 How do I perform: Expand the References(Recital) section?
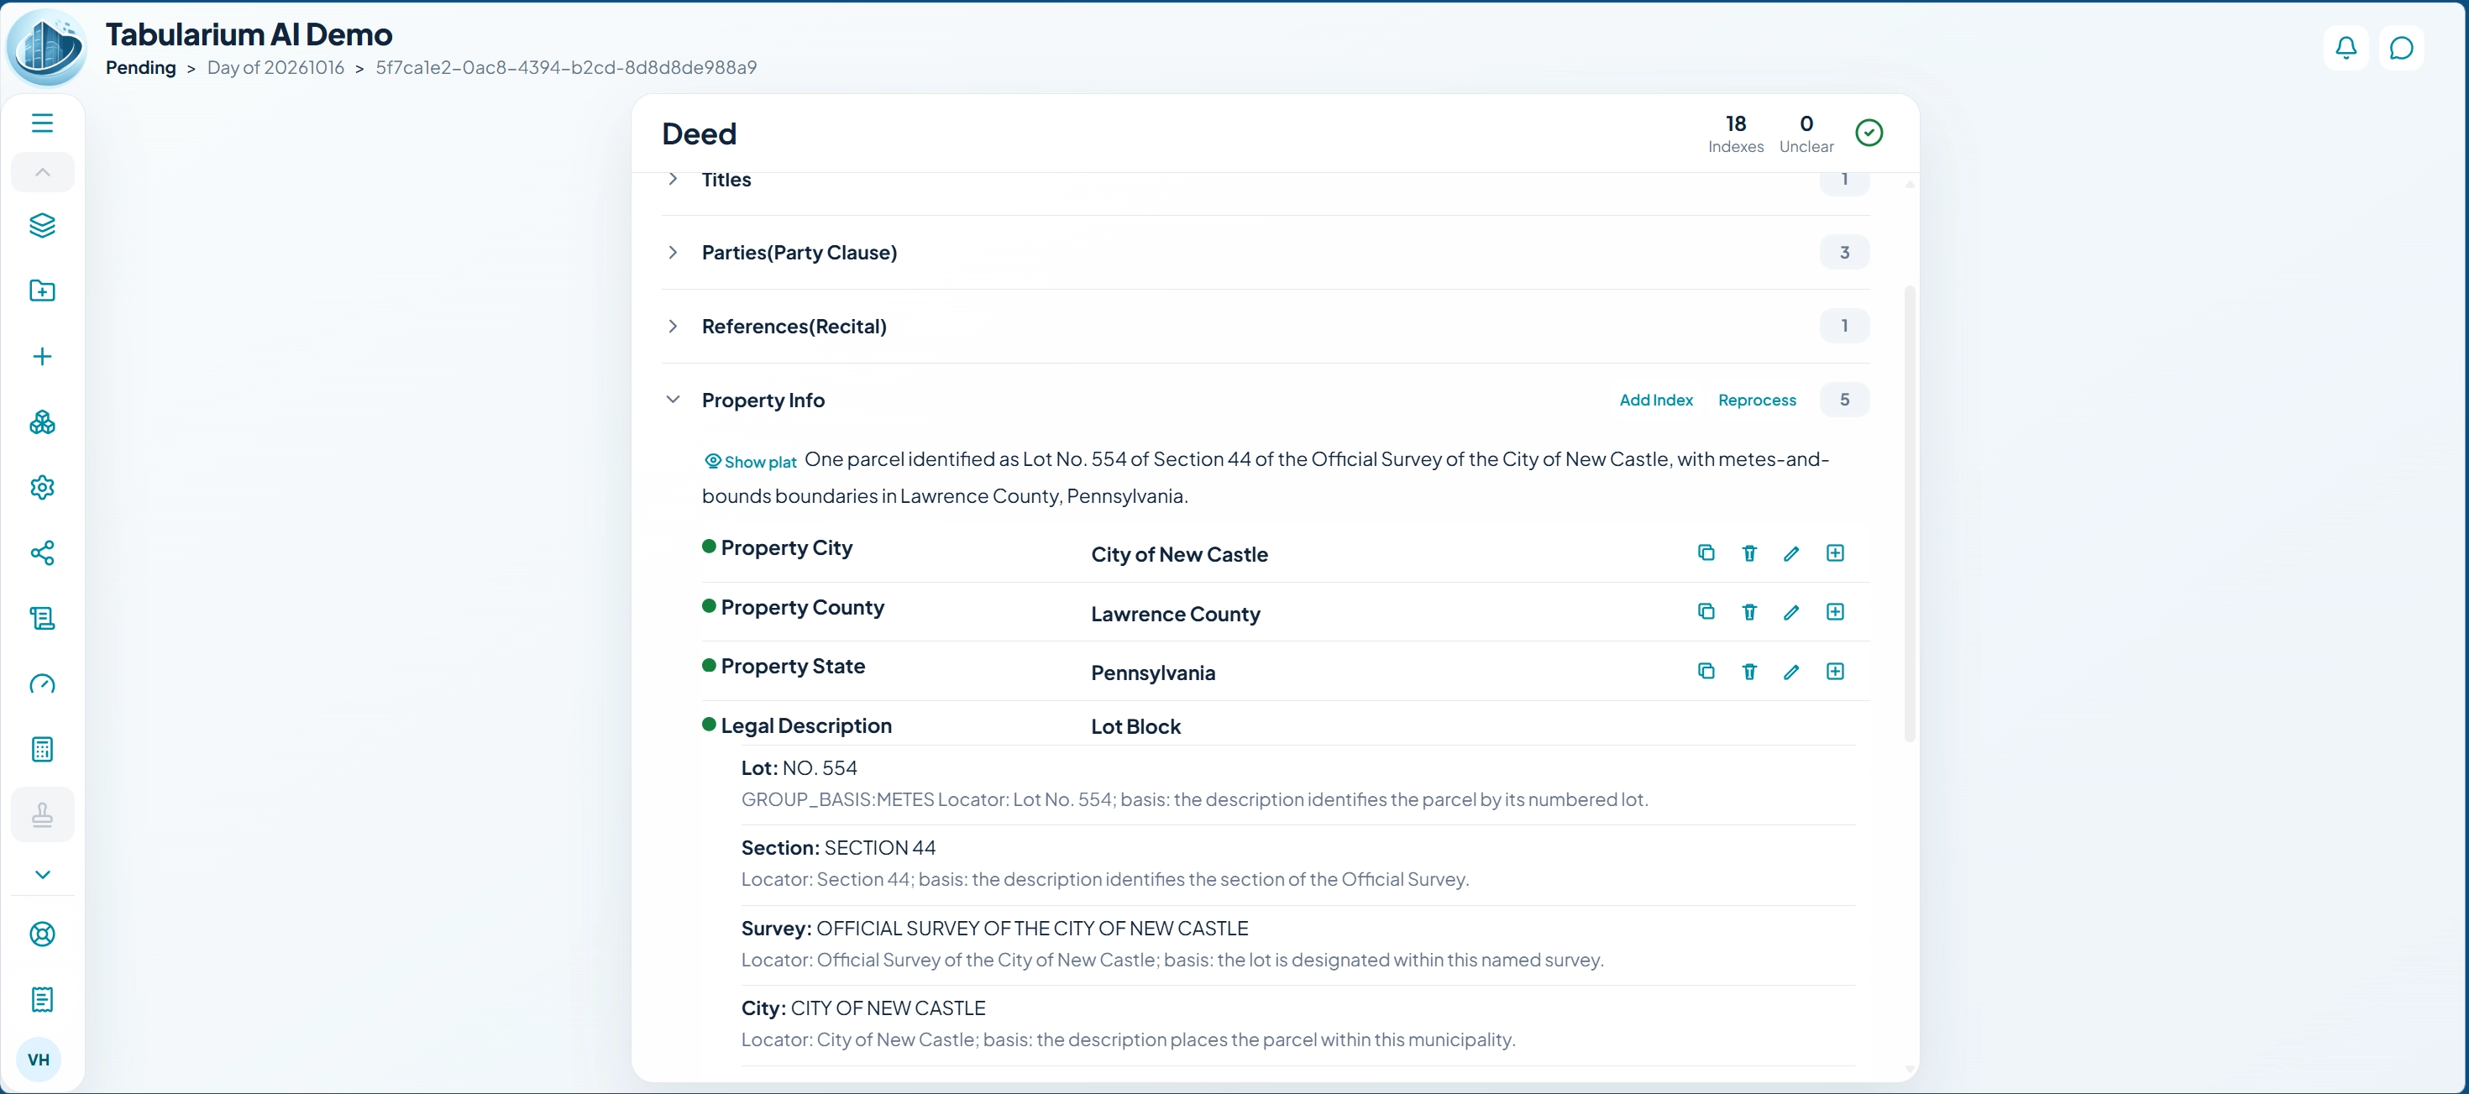[x=673, y=326]
